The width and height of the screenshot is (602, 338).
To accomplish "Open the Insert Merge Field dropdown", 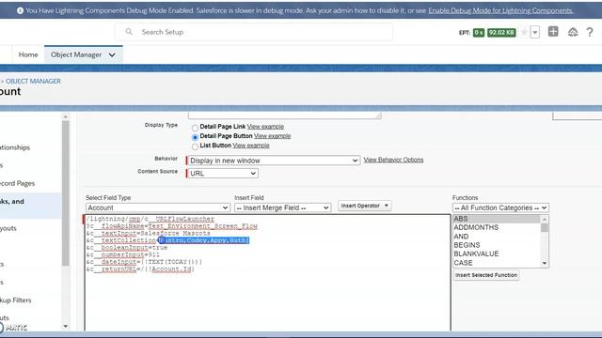I will 282,207.
